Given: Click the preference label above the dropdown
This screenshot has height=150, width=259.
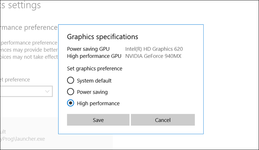Looking at the screenshot, I should coord(15,80).
